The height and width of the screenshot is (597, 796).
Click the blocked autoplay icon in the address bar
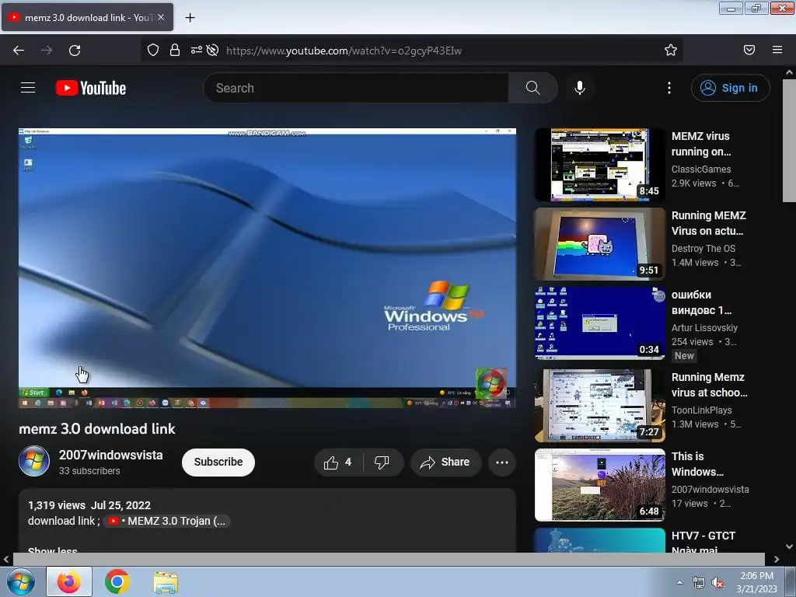click(x=213, y=50)
